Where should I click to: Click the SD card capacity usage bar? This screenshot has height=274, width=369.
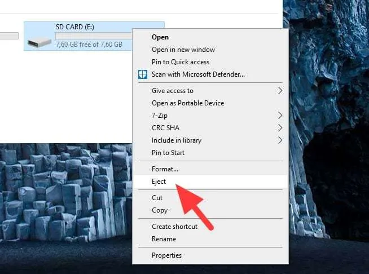[94, 36]
